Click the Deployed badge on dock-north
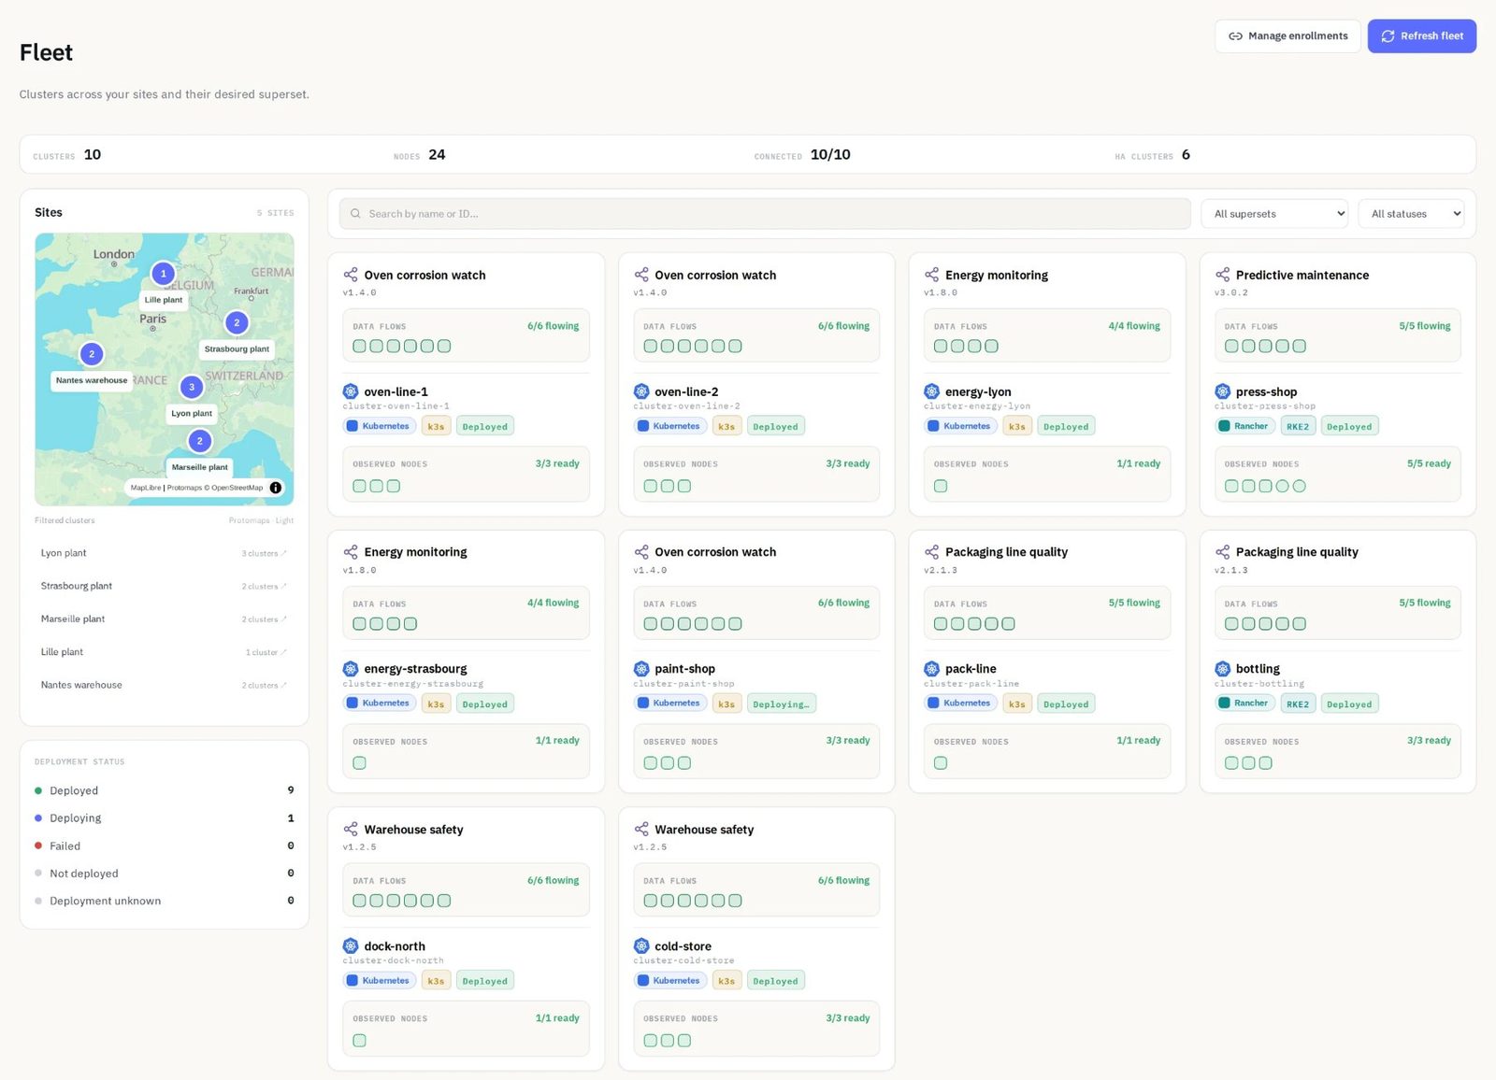Image resolution: width=1496 pixels, height=1080 pixels. coord(484,981)
